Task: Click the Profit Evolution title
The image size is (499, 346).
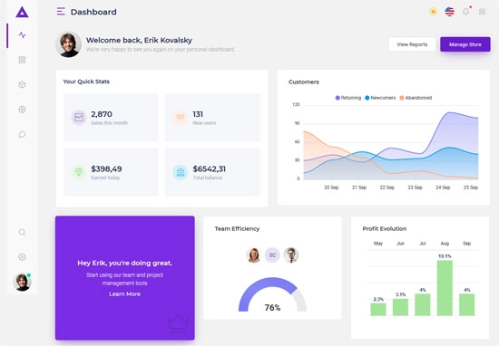Action: pyautogui.click(x=385, y=229)
